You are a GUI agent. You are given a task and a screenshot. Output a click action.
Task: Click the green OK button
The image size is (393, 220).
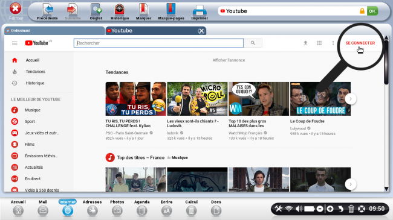[x=372, y=11]
